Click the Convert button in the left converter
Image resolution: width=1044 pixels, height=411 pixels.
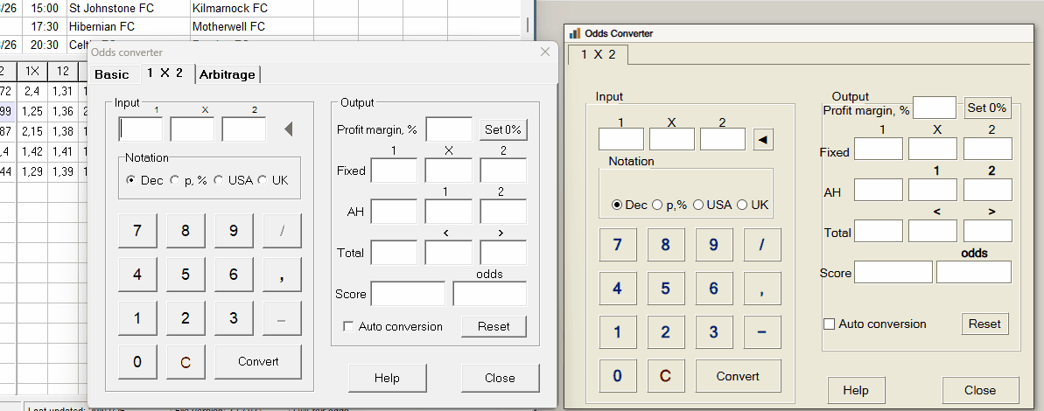pos(258,362)
